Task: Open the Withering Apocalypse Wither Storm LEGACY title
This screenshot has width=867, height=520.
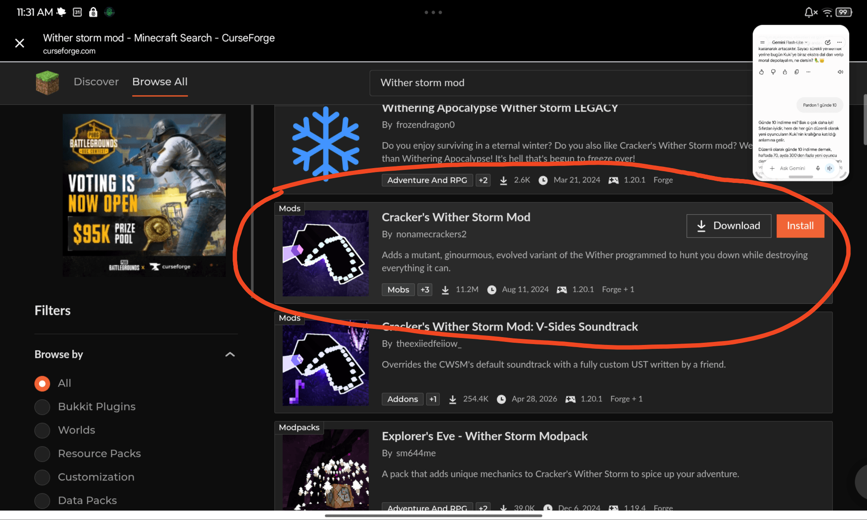Action: point(500,108)
